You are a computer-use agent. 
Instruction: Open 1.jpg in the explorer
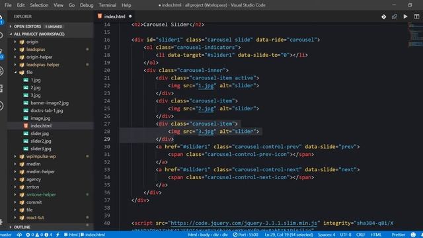pyautogui.click(x=35, y=80)
